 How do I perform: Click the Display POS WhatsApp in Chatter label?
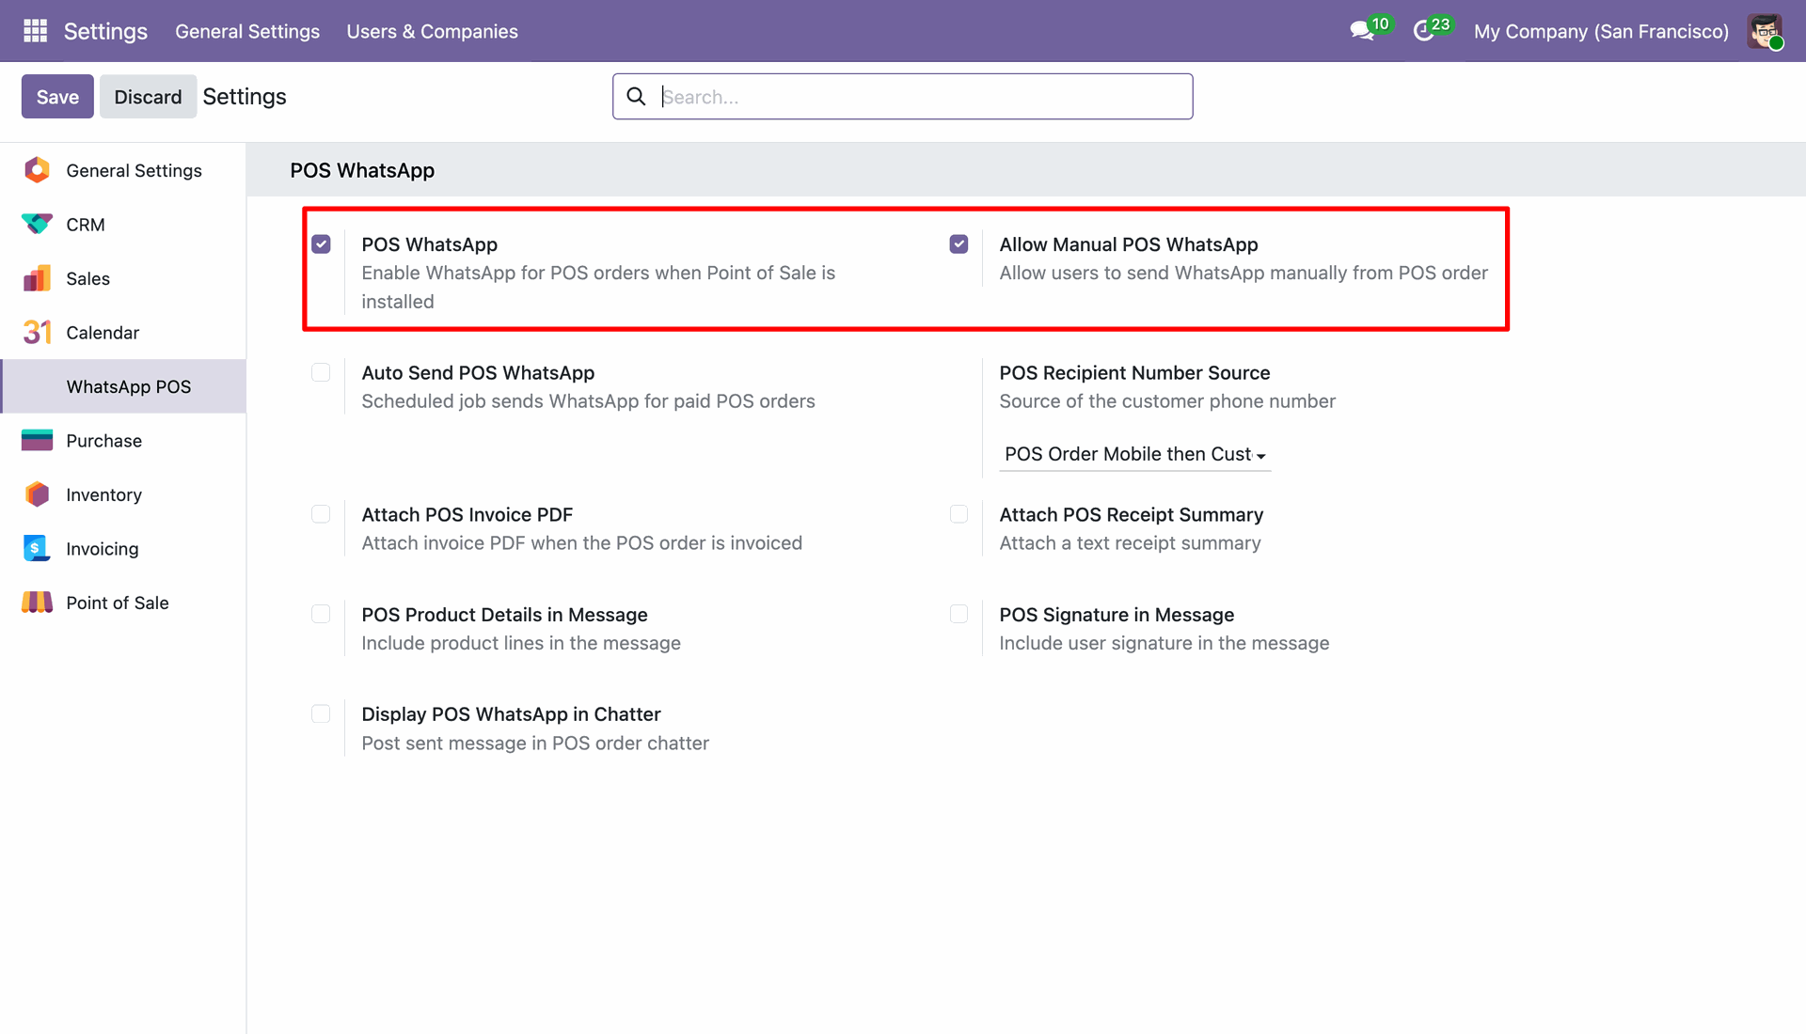pos(511,713)
